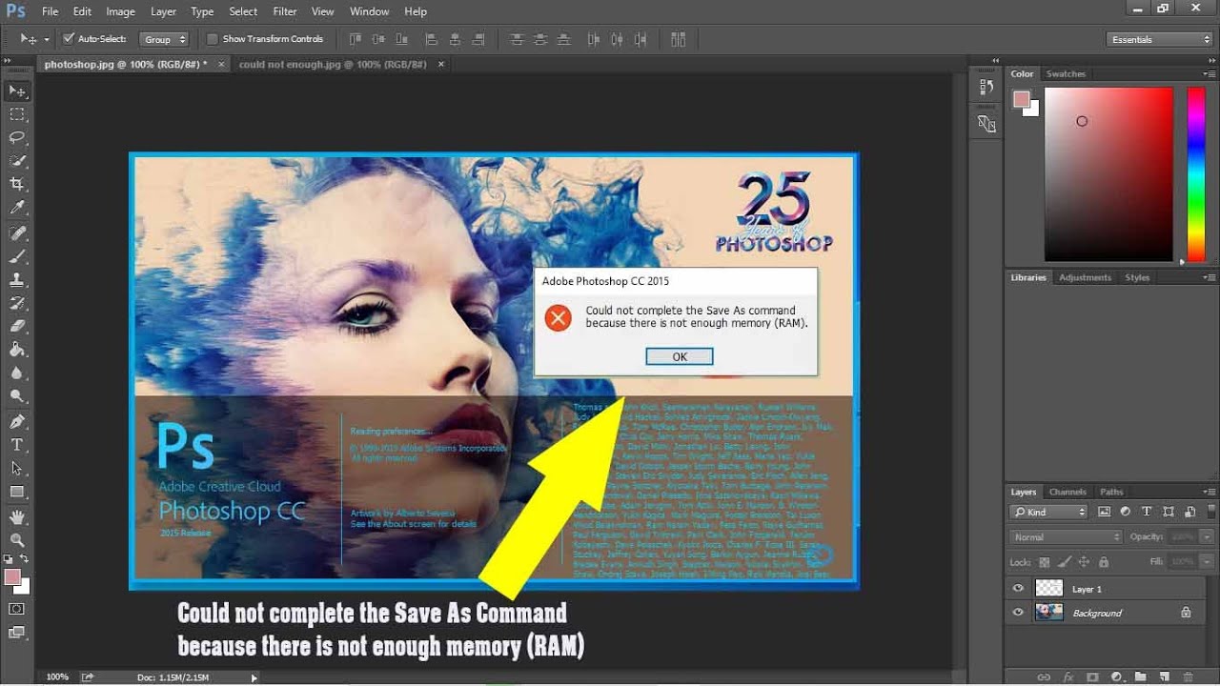
Task: Select the Dodge tool
Action: 17,395
